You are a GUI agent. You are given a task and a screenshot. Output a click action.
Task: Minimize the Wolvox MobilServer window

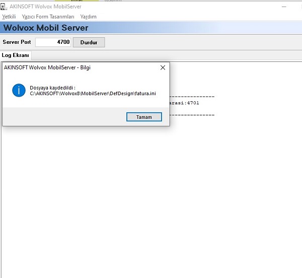[284, 7]
